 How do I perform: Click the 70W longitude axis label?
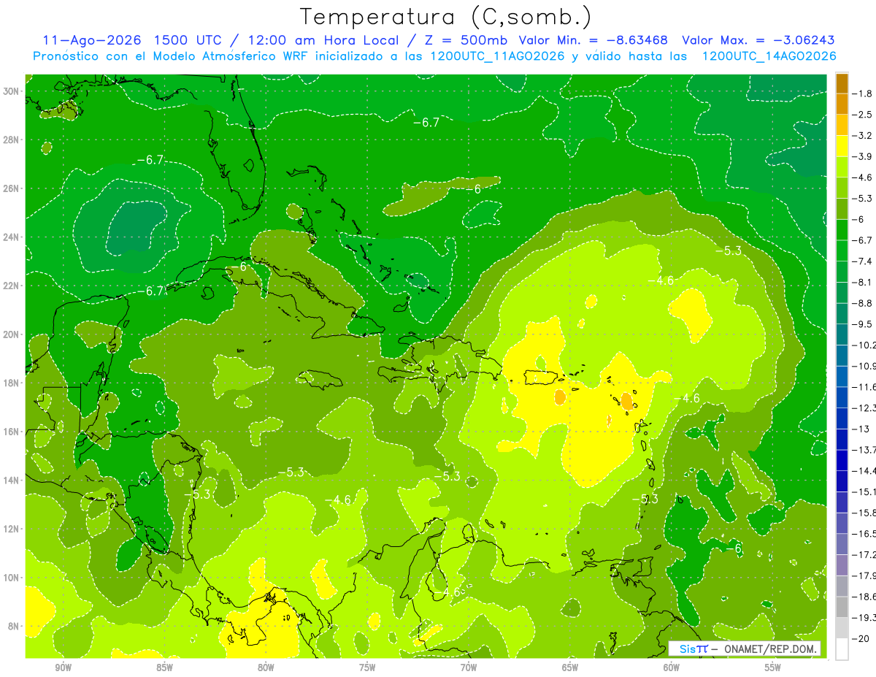[469, 668]
